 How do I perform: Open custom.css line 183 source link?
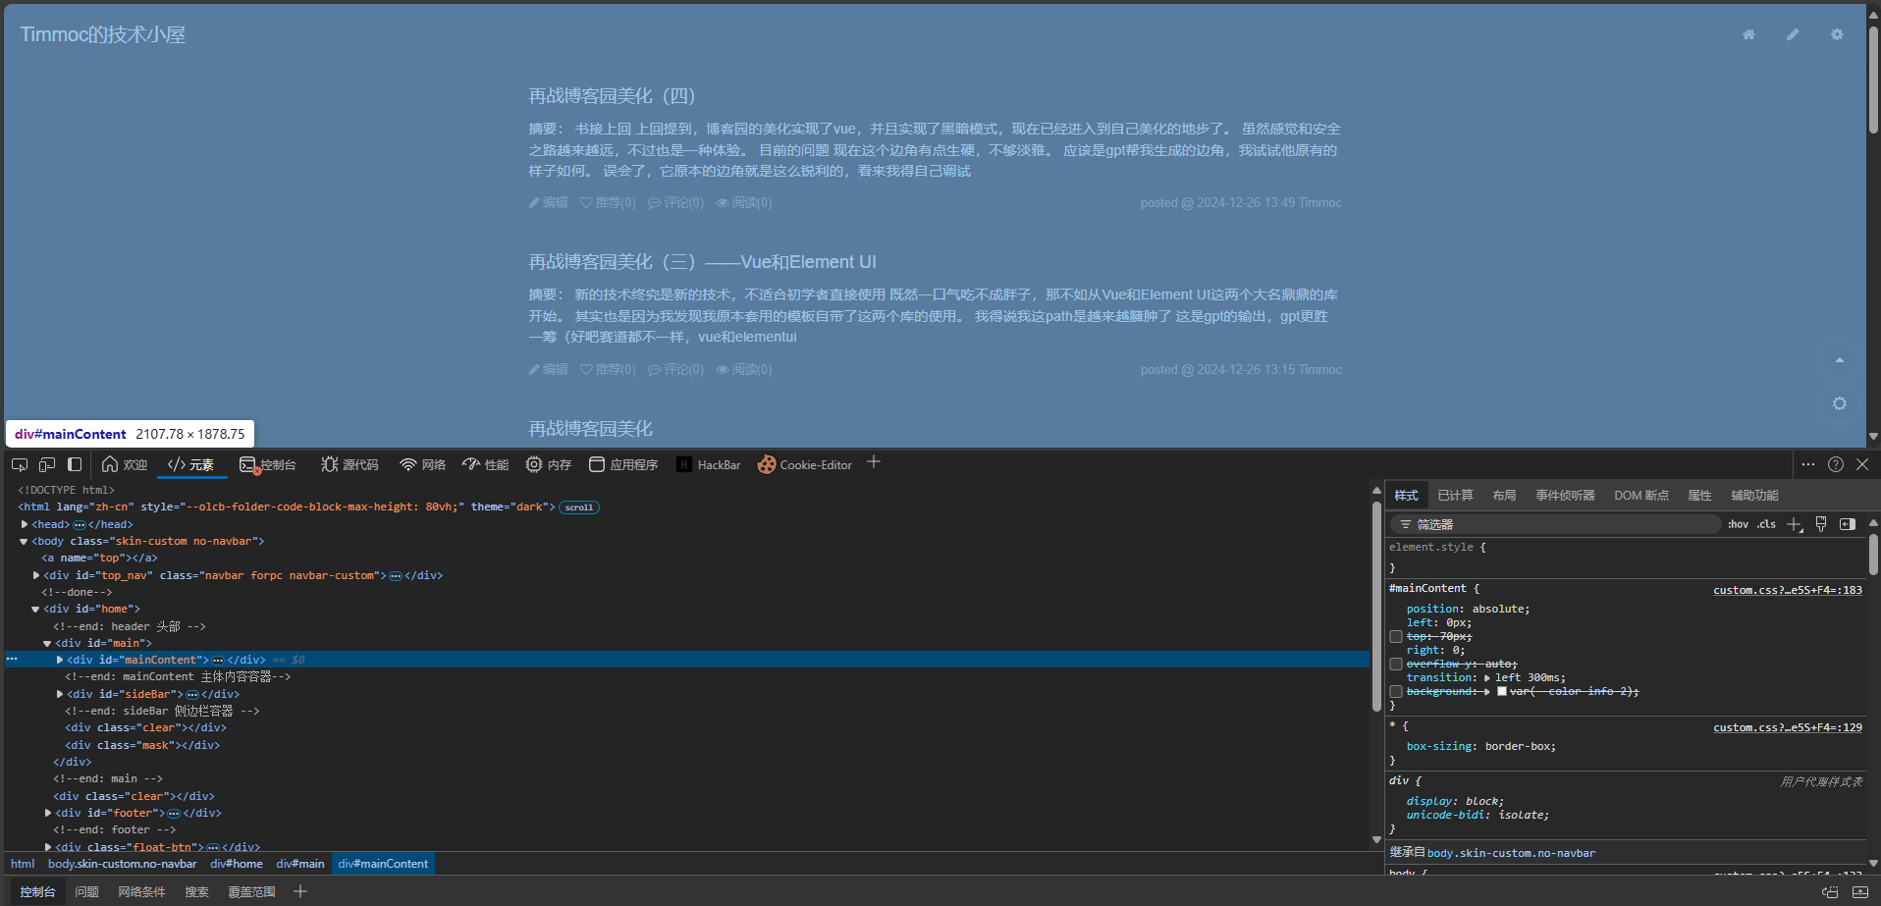coord(1787,590)
